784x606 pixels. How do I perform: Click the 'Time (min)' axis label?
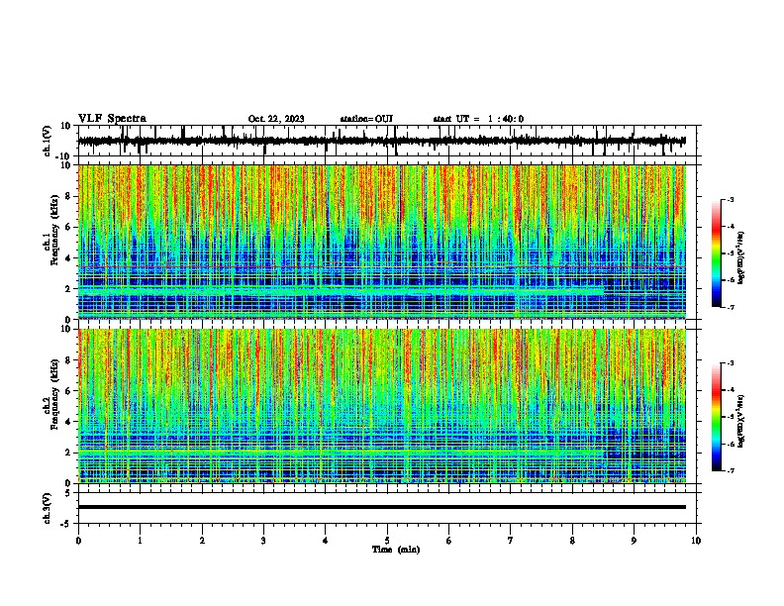tap(396, 550)
